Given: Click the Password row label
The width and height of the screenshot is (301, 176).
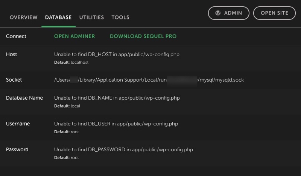Looking at the screenshot, I should 17,149.
